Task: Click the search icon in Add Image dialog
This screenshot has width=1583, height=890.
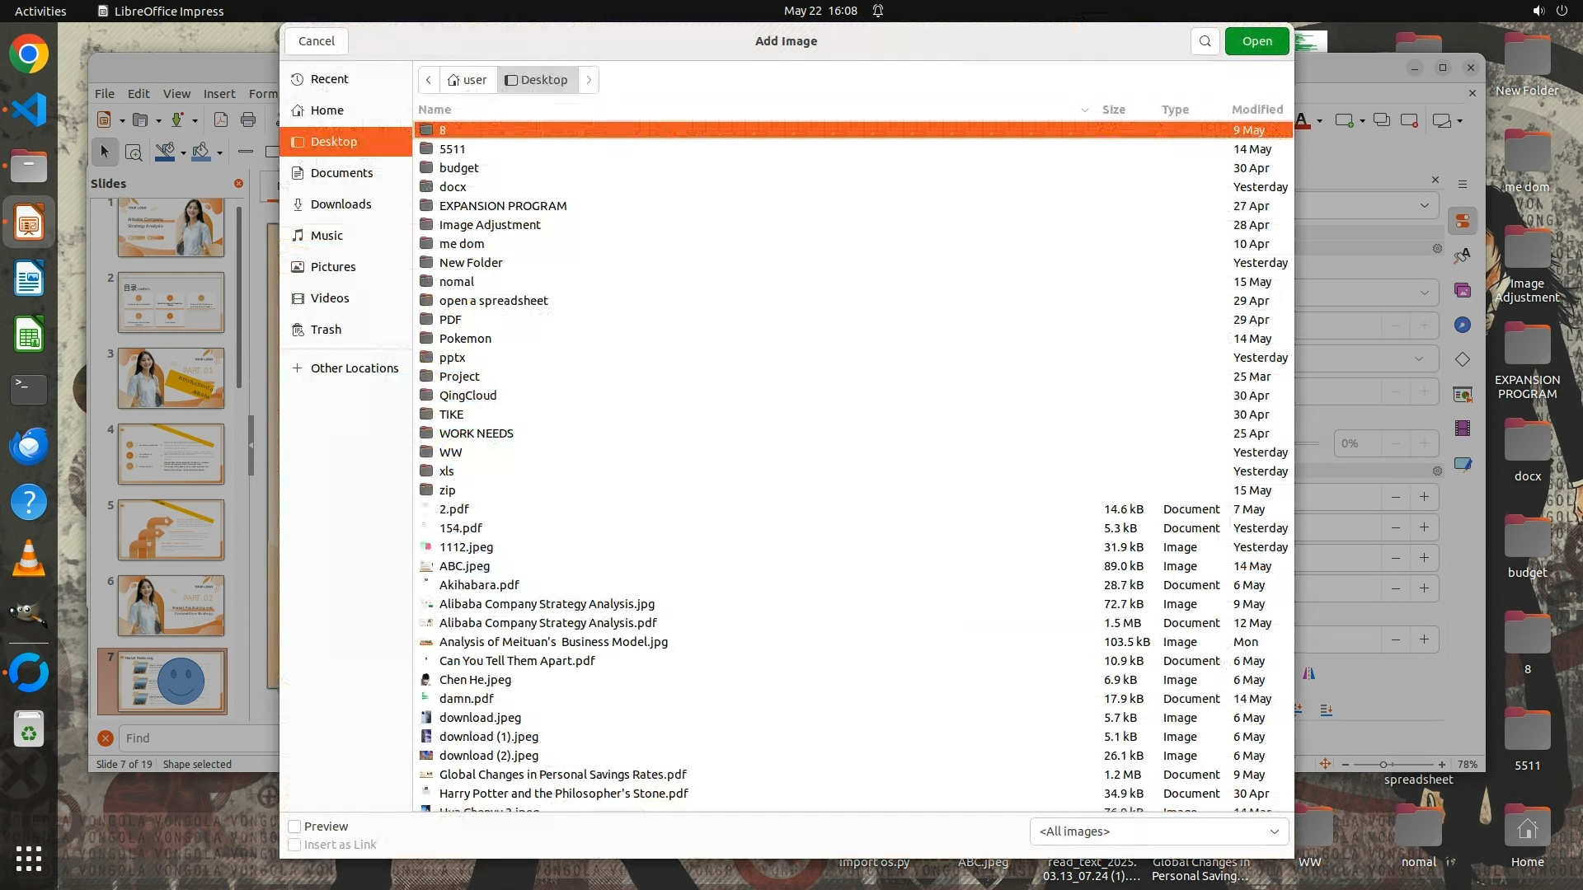Action: tap(1205, 41)
